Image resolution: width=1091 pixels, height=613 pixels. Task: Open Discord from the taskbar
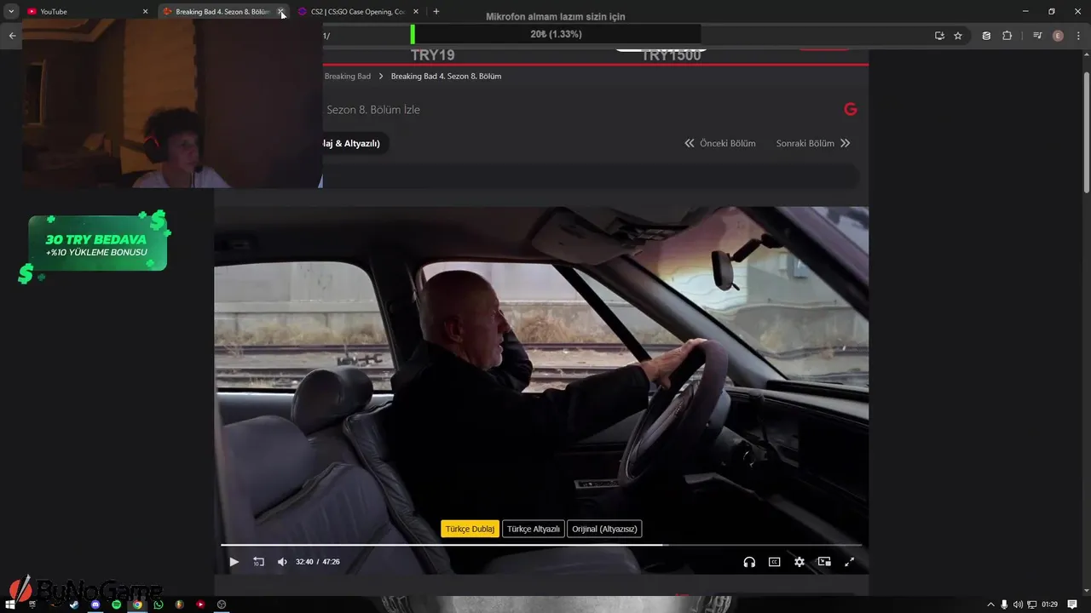95,604
